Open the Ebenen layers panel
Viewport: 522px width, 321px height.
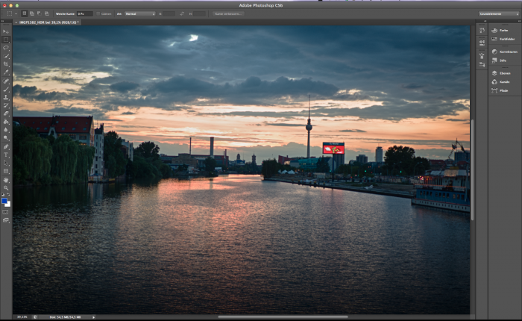(x=504, y=73)
